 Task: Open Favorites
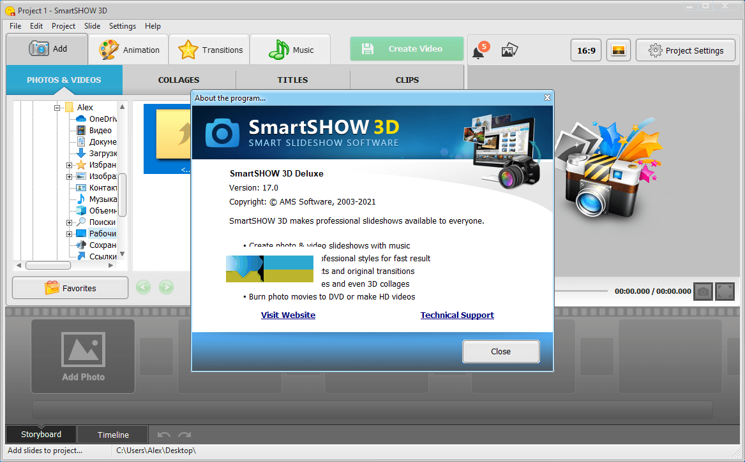(70, 288)
